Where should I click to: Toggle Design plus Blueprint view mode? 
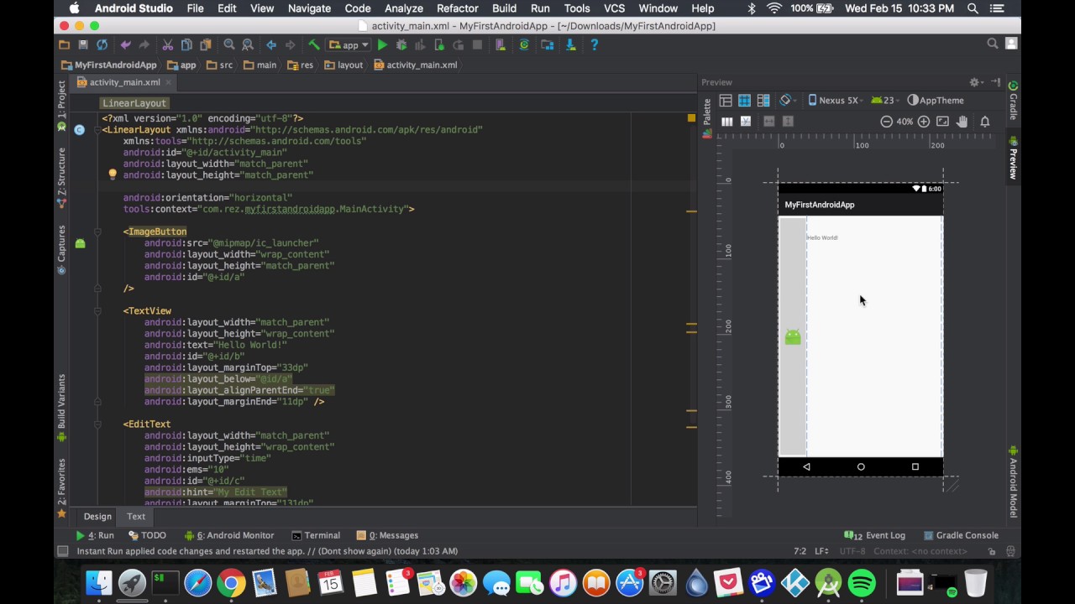pyautogui.click(x=763, y=101)
